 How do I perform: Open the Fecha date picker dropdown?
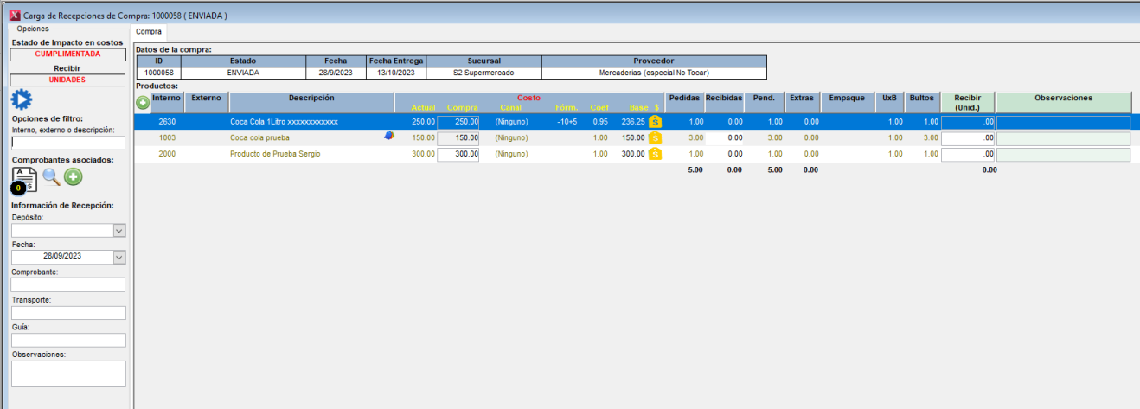tap(119, 257)
